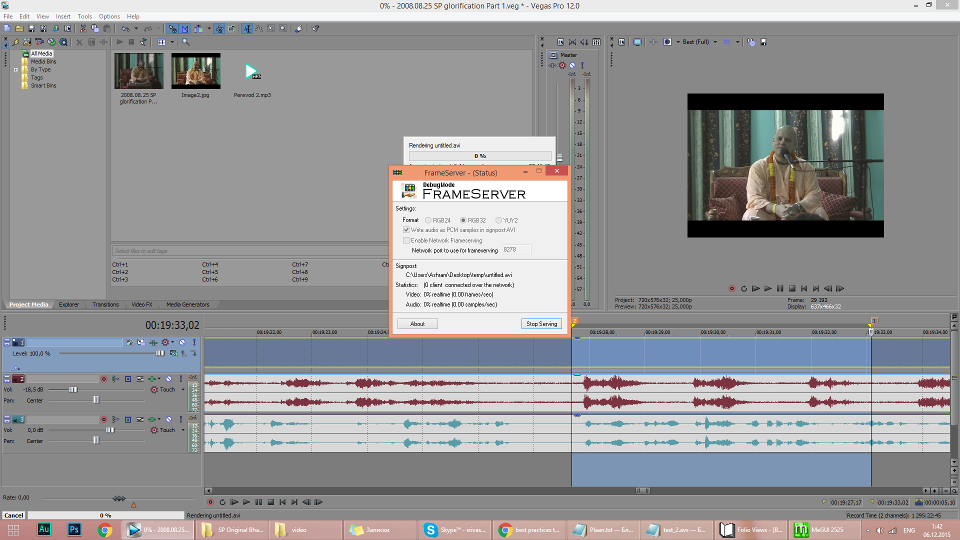Click the stop button in timeline transport
The width and height of the screenshot is (960, 540).
pos(270,502)
